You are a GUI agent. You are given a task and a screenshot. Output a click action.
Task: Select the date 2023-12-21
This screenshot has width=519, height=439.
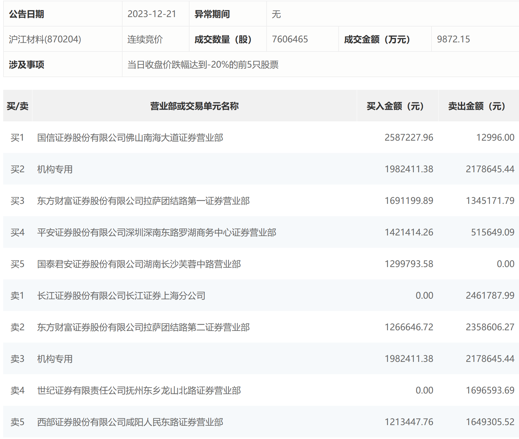[x=152, y=14]
